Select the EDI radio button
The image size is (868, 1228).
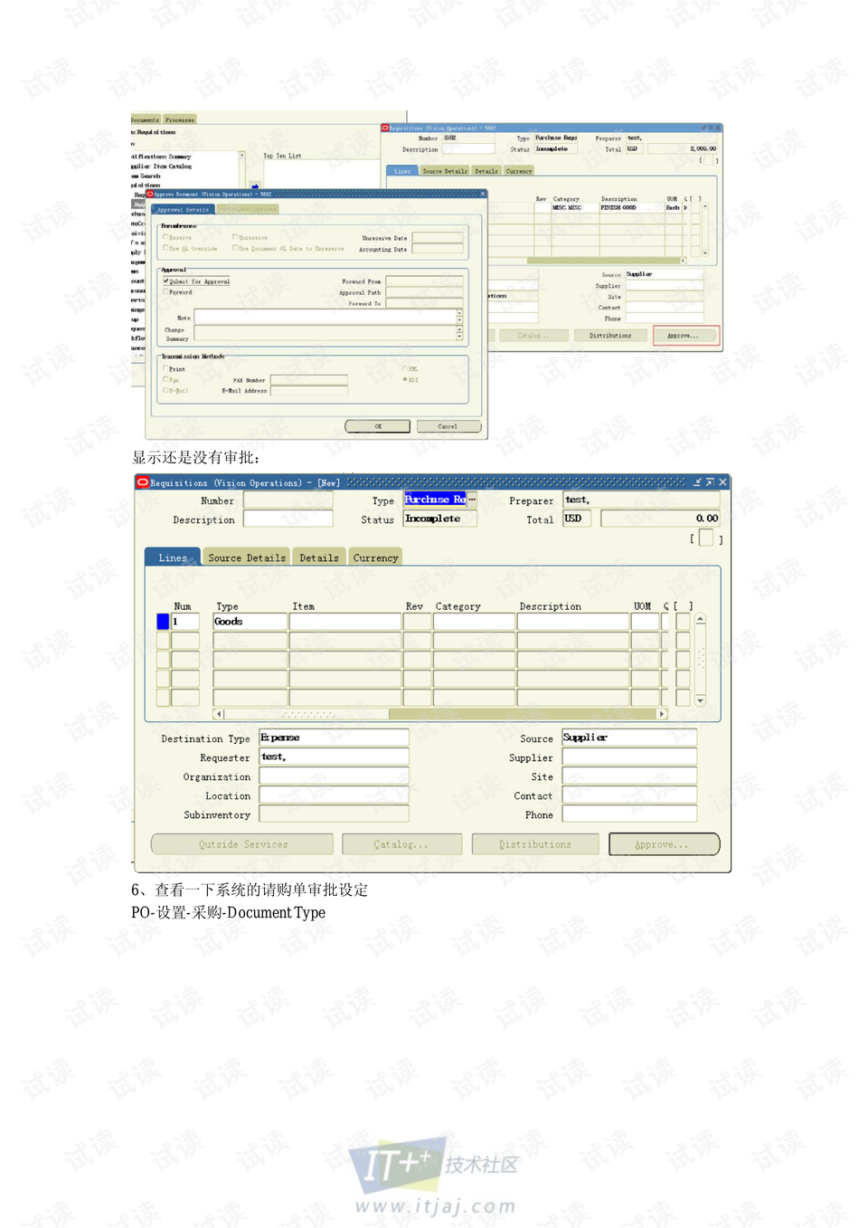tap(404, 379)
